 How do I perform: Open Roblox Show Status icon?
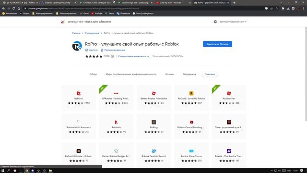point(191,151)
